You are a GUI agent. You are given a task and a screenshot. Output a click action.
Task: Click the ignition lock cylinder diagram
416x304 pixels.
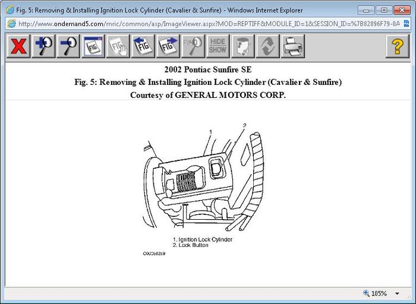[204, 178]
